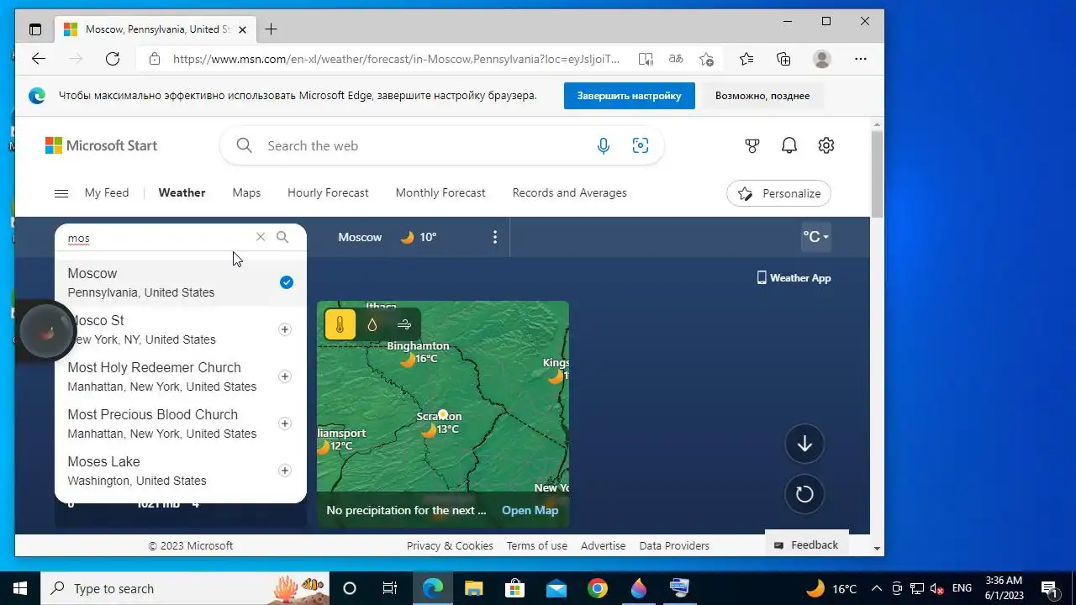Open Edge settings and more menu
This screenshot has width=1076, height=605.
(x=861, y=59)
